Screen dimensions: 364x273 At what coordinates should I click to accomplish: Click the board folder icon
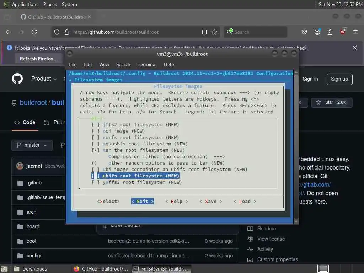pos(20,227)
